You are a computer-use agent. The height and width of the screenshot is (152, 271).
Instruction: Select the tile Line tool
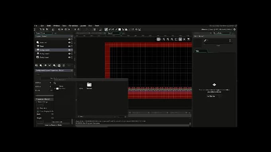point(116,29)
